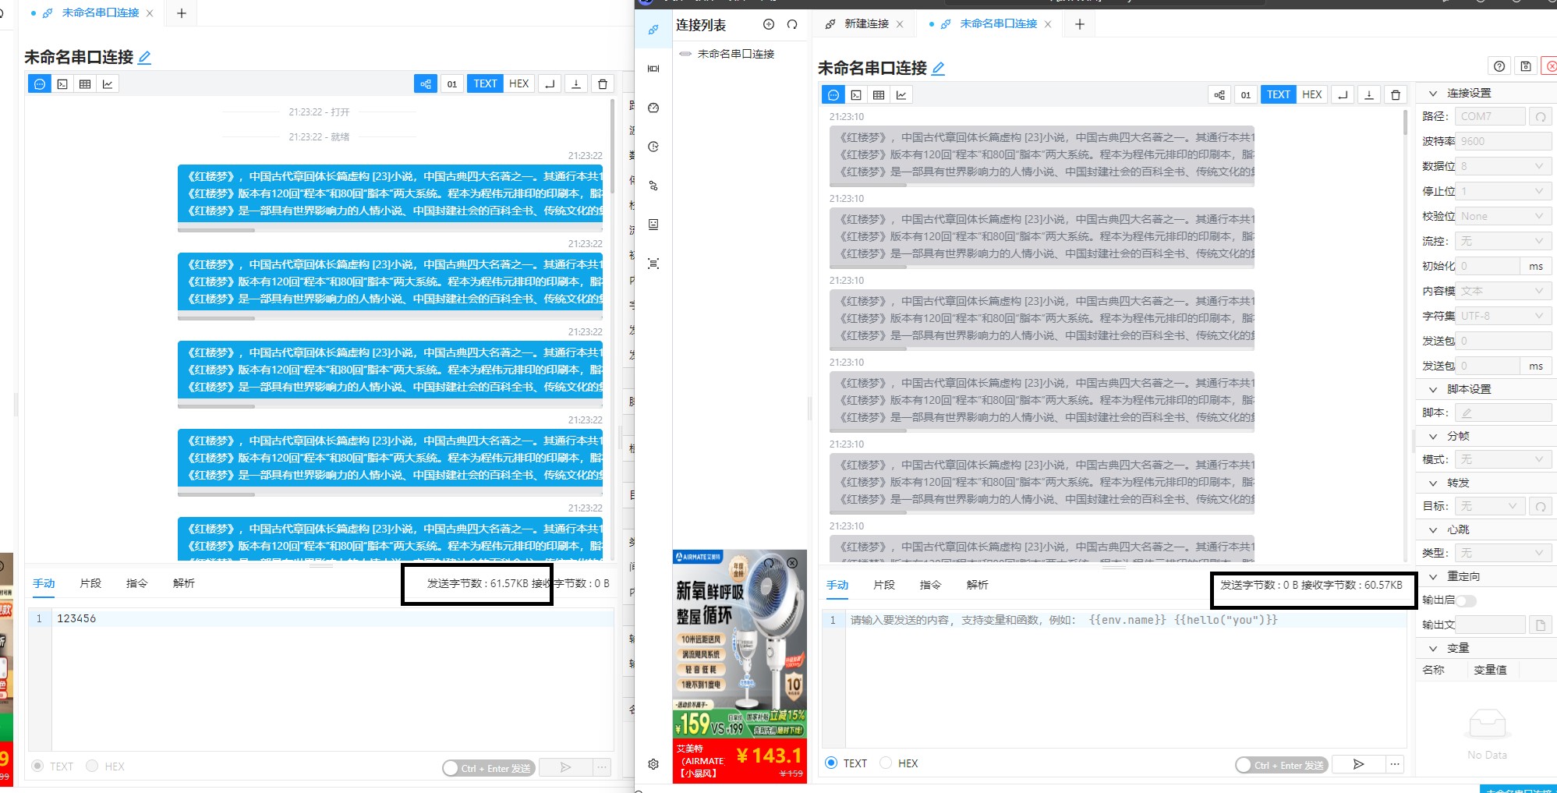Switch left window to table view

click(x=85, y=84)
